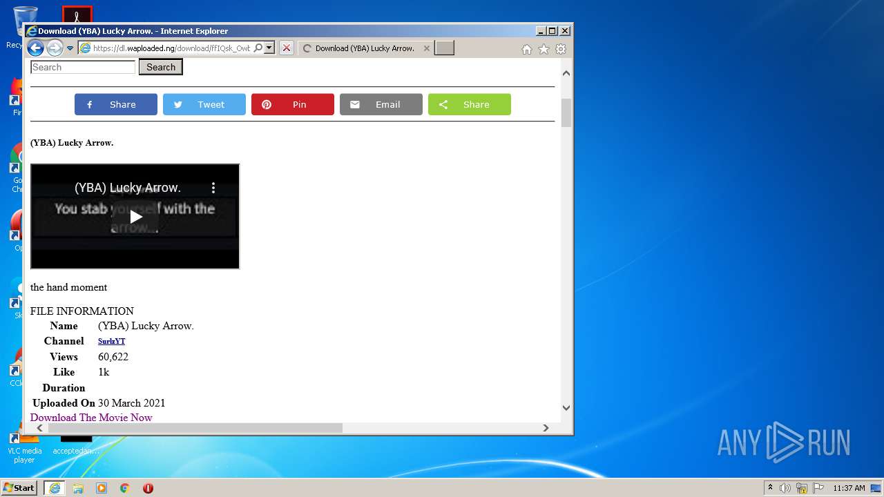This screenshot has height=497, width=884.
Task: Open VLC media player desktop shortcut
Action: coord(24,446)
